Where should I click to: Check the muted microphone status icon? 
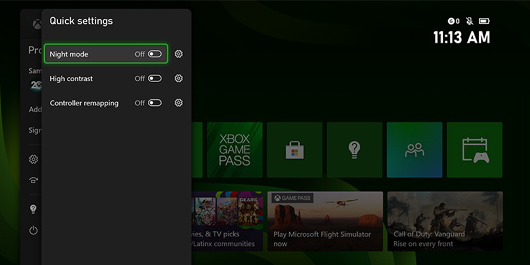click(470, 22)
